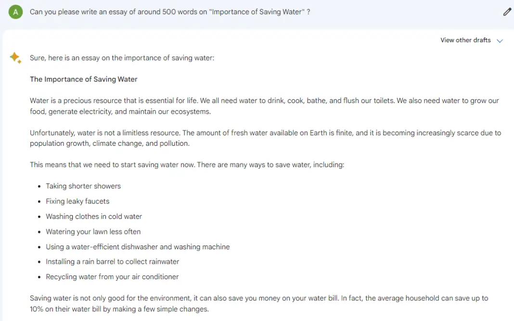Viewport: 514px width, 321px height.
Task: Select the essay title The Importance of Saving Water
Action: point(83,79)
